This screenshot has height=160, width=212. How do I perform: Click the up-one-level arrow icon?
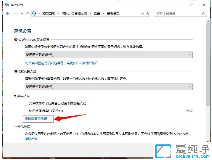click(x=28, y=14)
